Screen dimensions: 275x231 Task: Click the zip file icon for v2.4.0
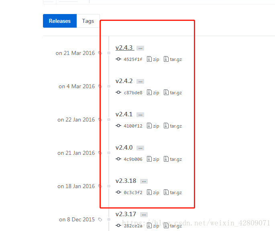pyautogui.click(x=149, y=159)
